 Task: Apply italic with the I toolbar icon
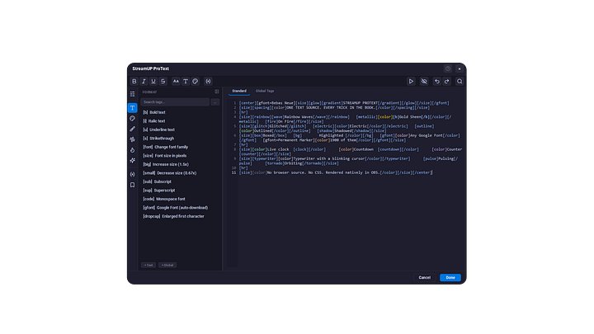(x=144, y=82)
